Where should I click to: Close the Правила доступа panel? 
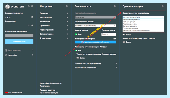pyautogui.click(x=163, y=6)
